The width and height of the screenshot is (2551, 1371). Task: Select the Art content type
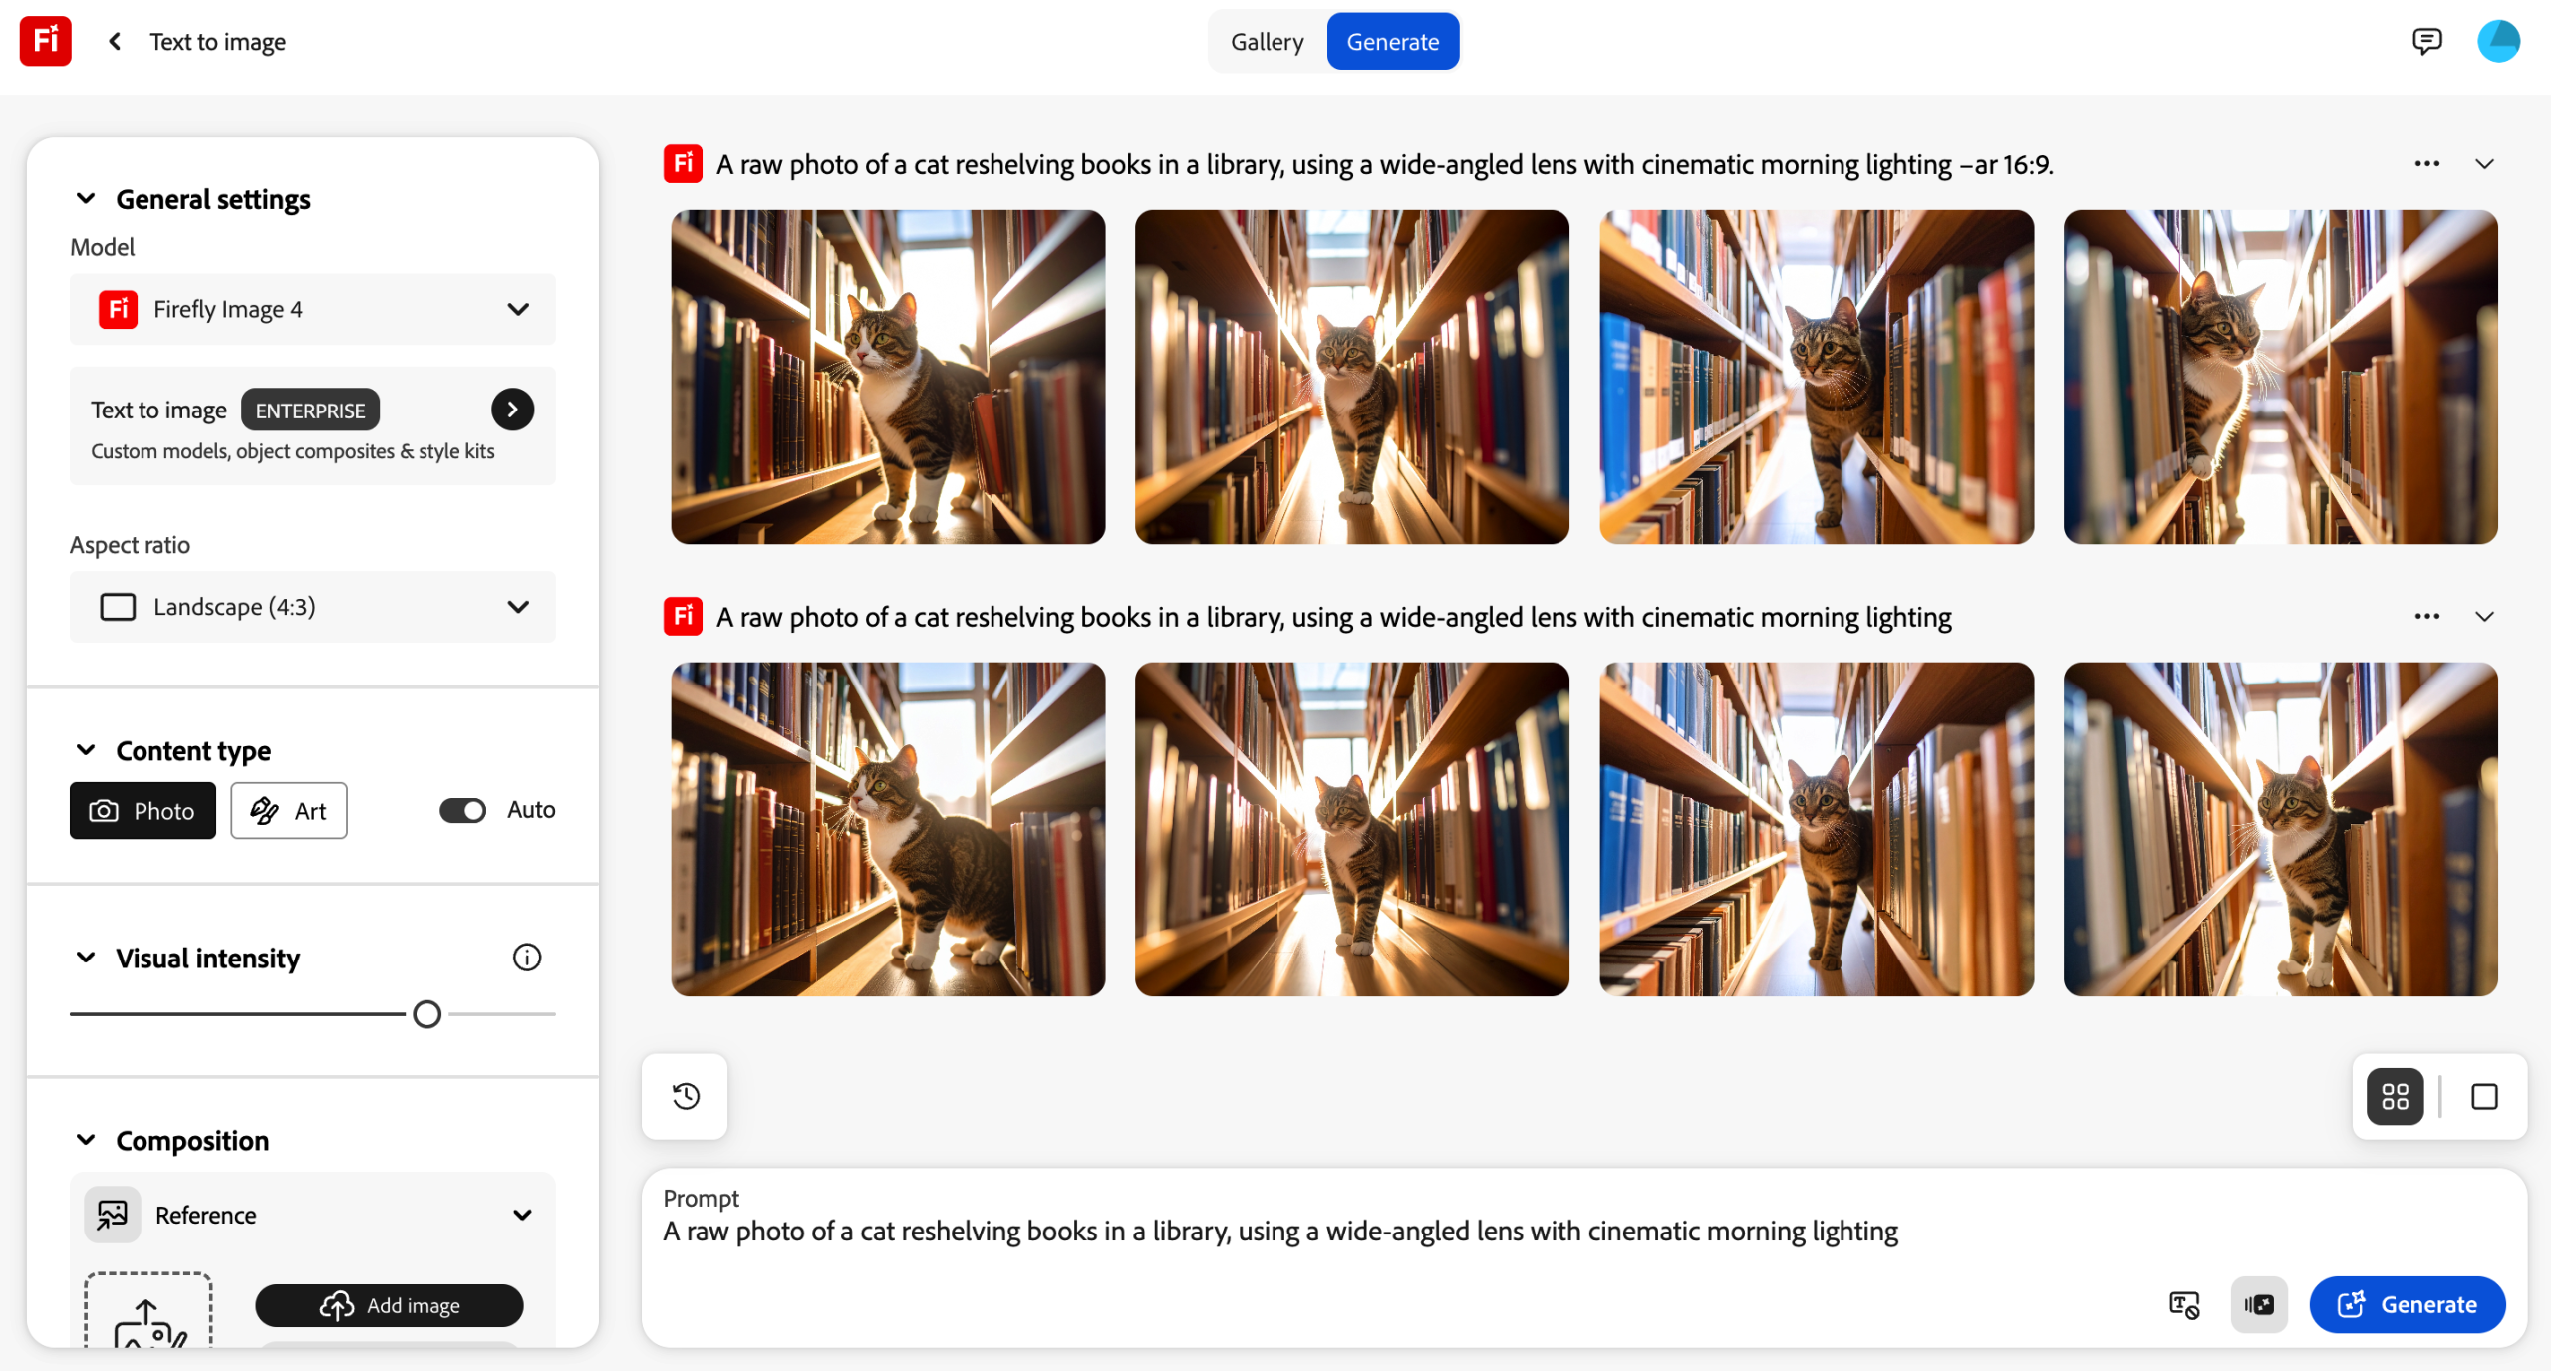tap(289, 810)
